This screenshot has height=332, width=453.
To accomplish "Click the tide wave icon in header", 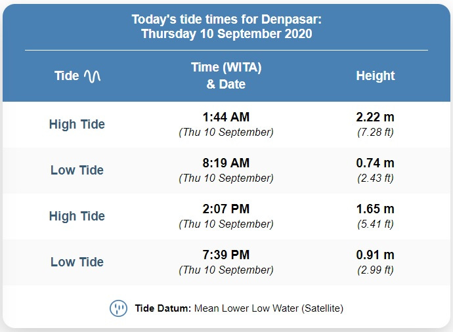I will coord(92,76).
